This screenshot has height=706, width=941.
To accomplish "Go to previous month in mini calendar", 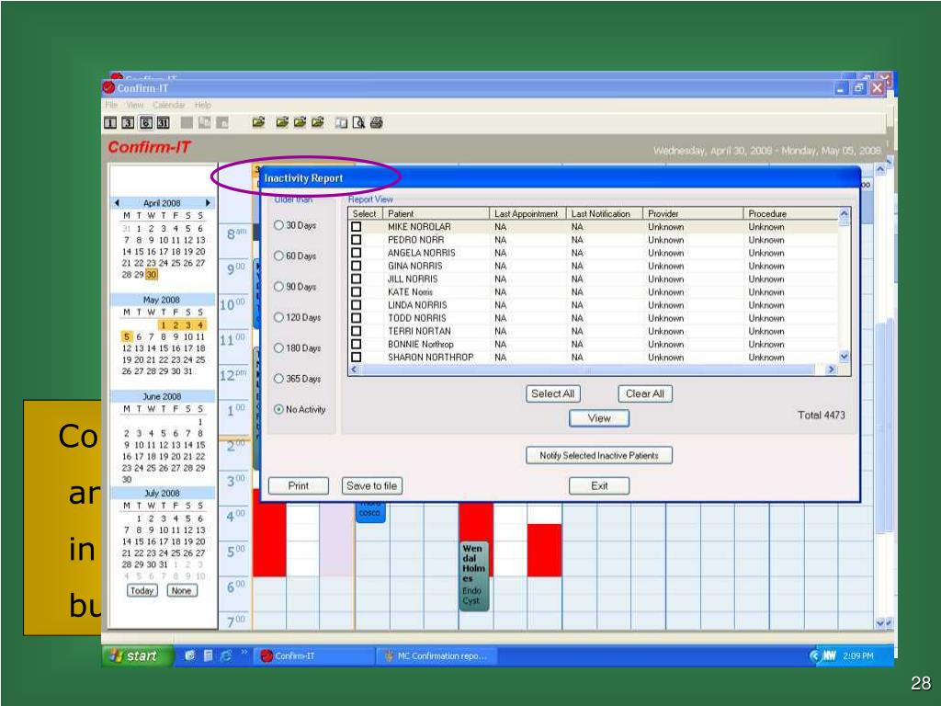I will [x=117, y=203].
